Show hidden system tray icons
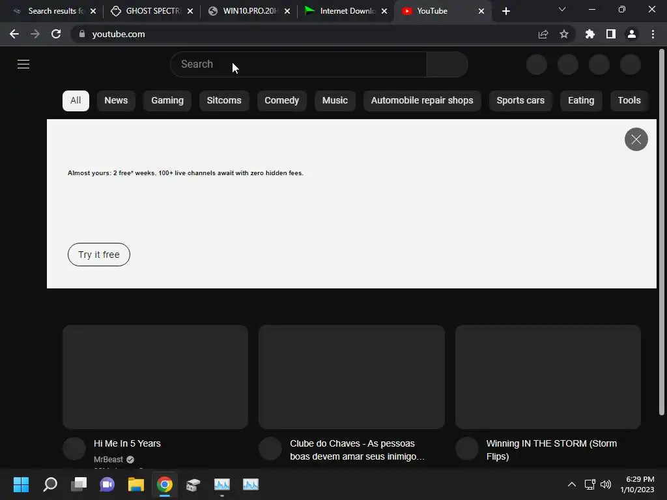 click(x=572, y=484)
